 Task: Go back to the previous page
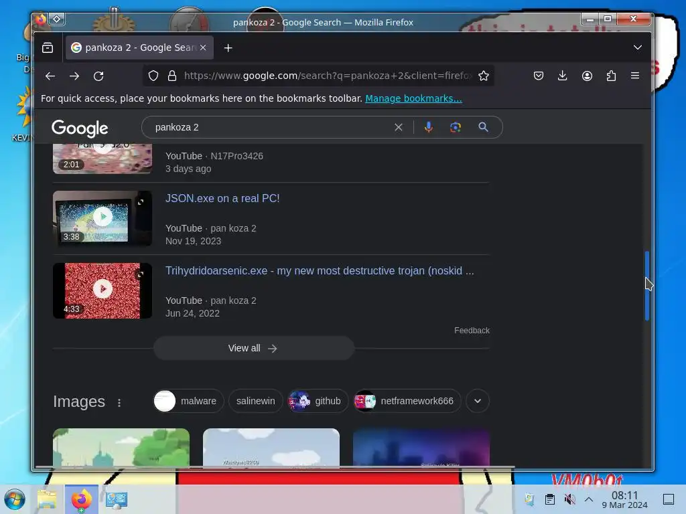point(50,76)
